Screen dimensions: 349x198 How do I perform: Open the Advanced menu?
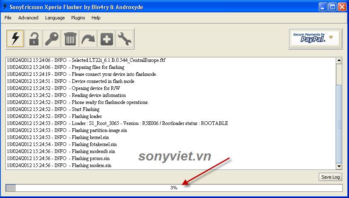tap(28, 18)
